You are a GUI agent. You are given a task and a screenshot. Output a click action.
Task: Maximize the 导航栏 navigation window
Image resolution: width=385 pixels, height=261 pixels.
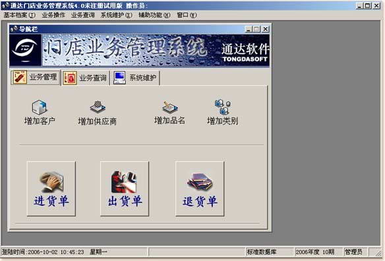click(256, 29)
